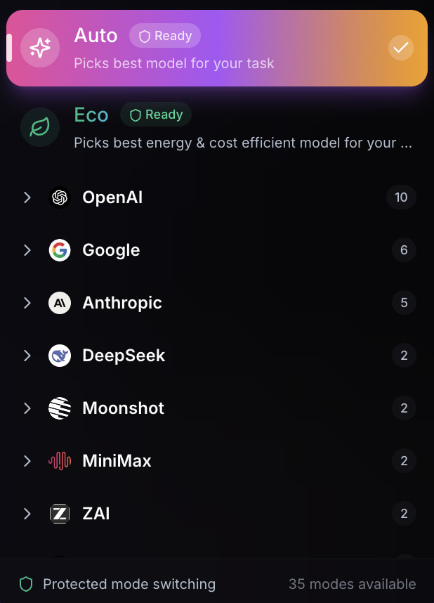Click the Auto mode Ready badge
This screenshot has height=603, width=434.
click(165, 36)
